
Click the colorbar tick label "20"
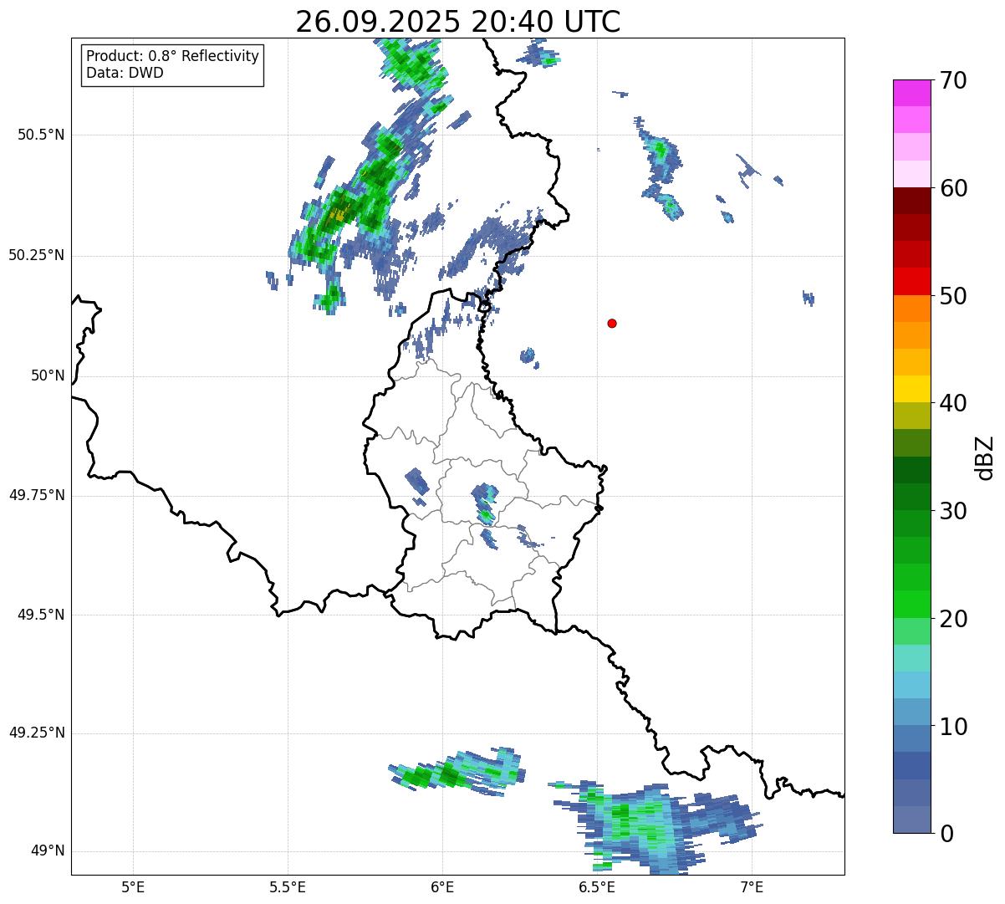953,619
